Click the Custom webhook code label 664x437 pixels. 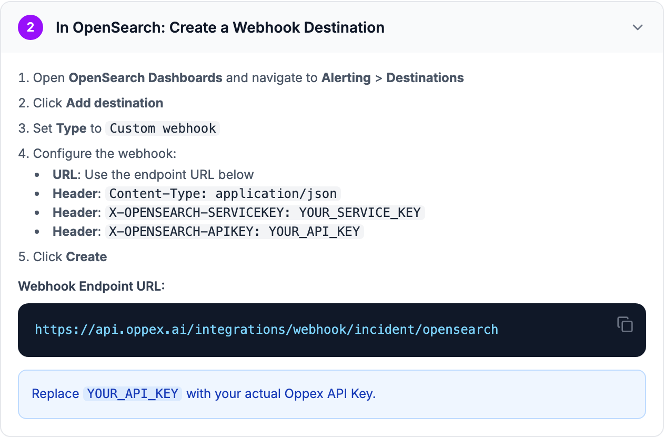click(x=163, y=128)
